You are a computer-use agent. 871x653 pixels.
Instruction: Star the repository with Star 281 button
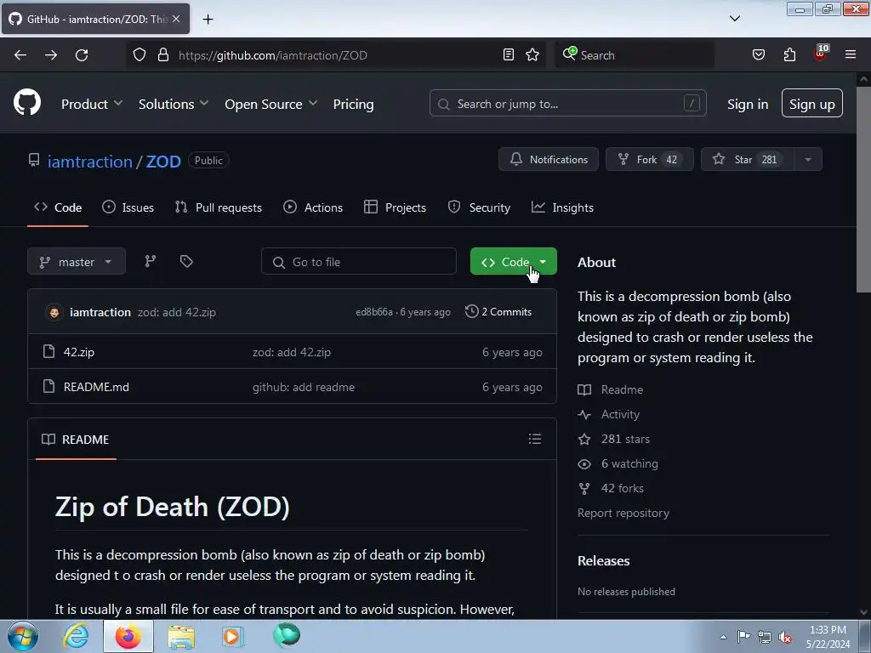coord(748,159)
